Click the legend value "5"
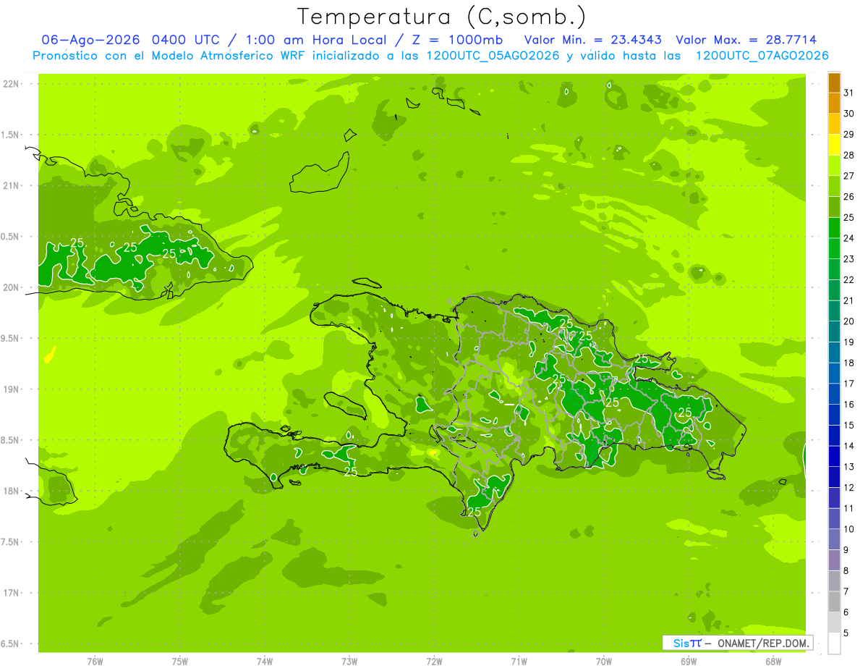 [846, 633]
